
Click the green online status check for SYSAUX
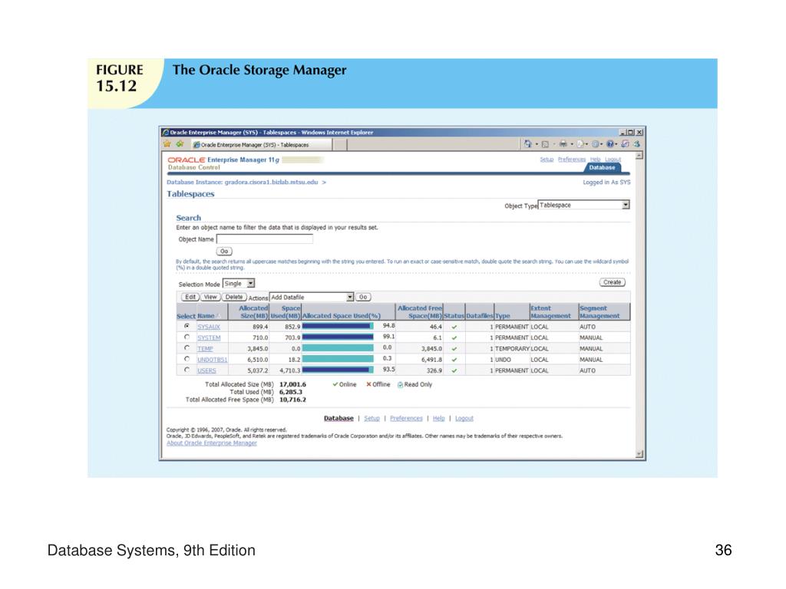pos(454,327)
